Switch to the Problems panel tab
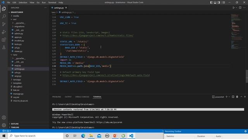 click(57, 97)
